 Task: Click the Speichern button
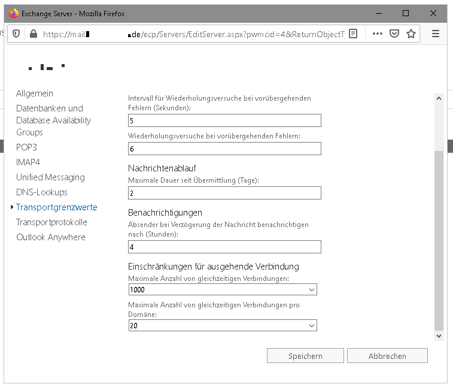[x=305, y=356]
